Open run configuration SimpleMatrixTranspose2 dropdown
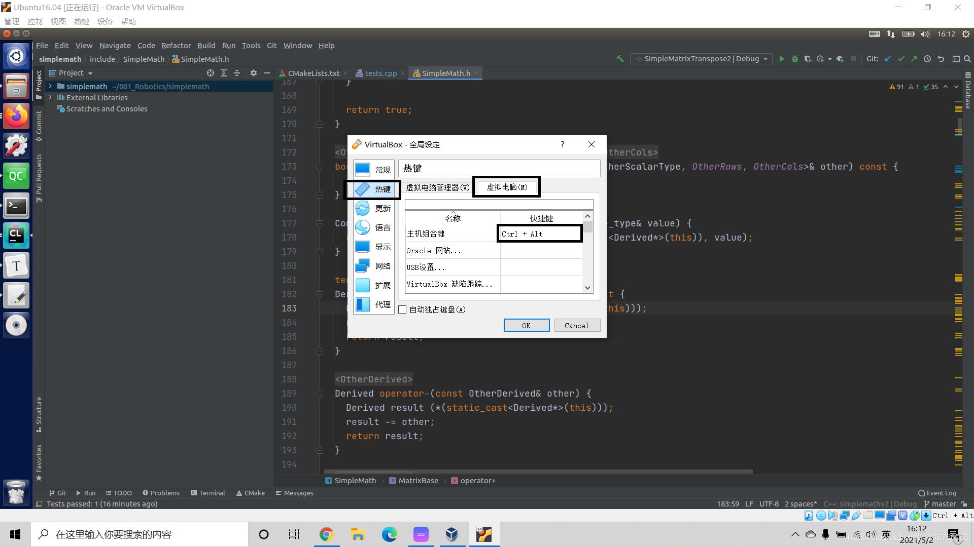 (701, 59)
